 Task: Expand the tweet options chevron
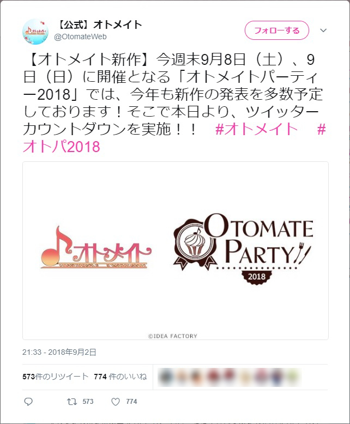pyautogui.click(x=323, y=31)
